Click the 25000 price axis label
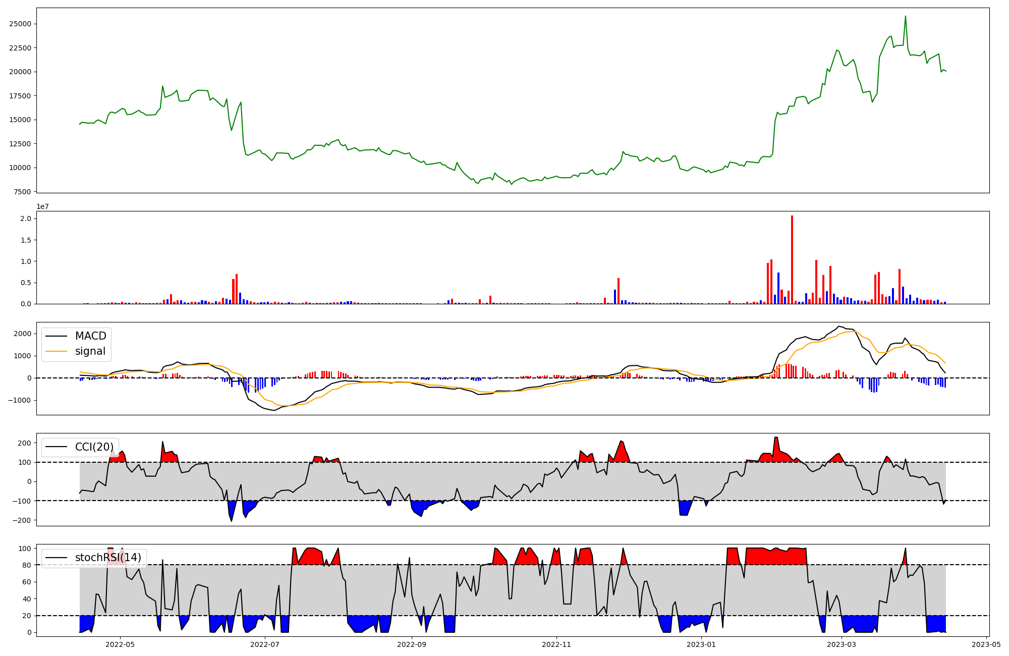Image resolution: width=1009 pixels, height=656 pixels. point(20,24)
